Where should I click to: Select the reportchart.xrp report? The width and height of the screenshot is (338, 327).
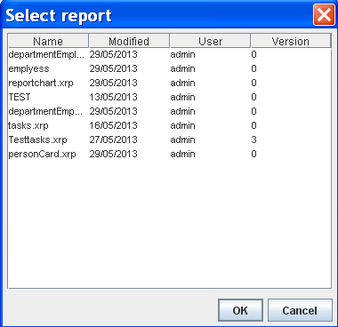coord(169,83)
